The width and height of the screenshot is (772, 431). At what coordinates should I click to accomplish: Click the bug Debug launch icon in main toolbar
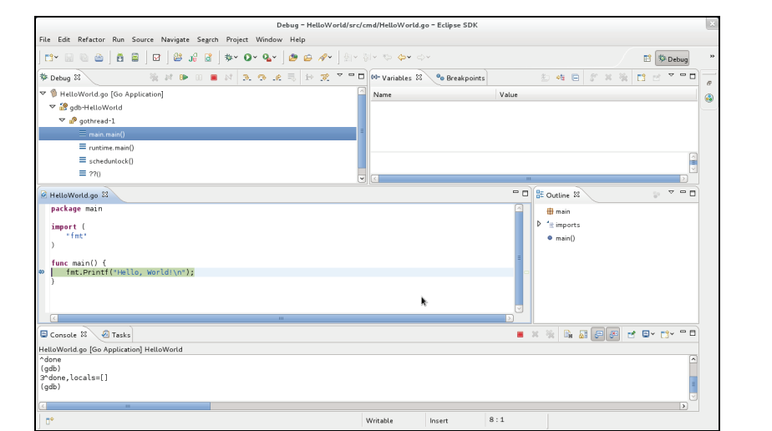[228, 58]
